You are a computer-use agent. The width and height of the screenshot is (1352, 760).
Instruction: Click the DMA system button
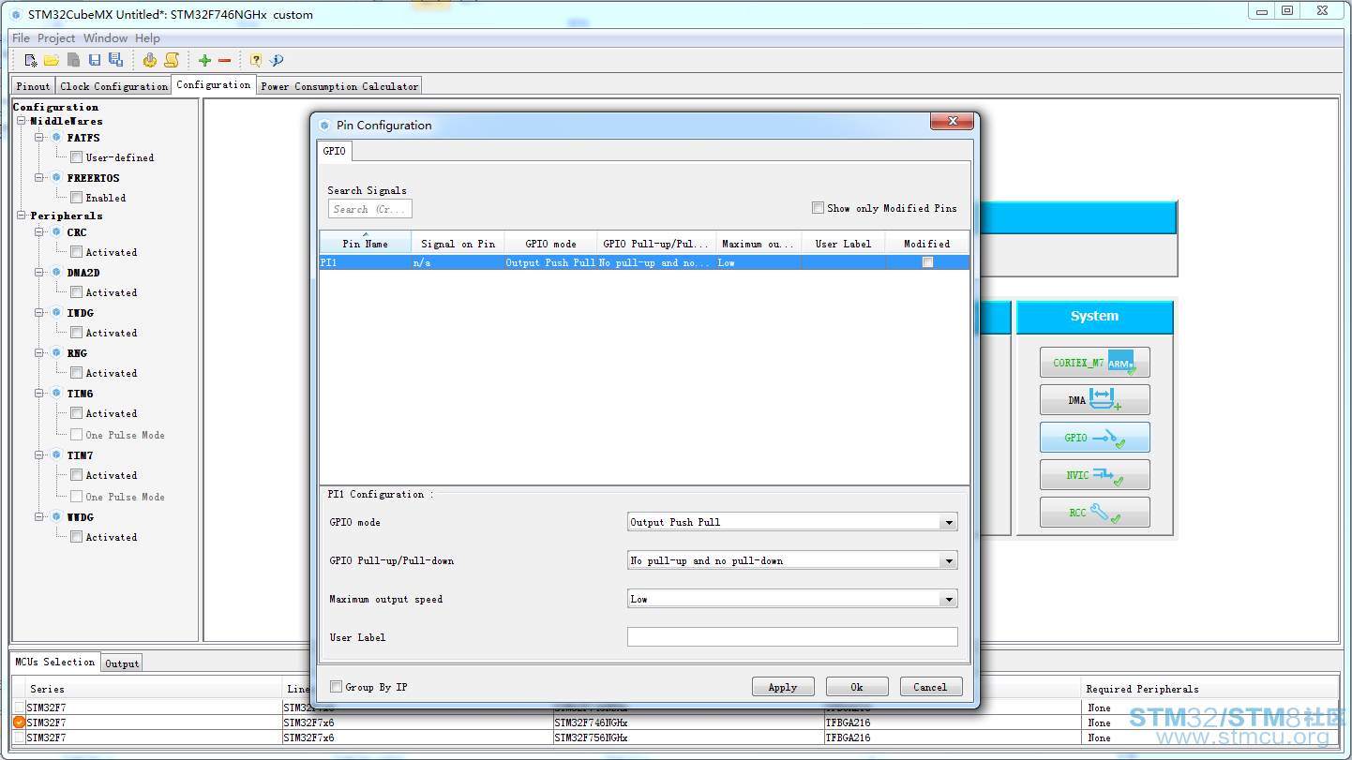tap(1094, 400)
